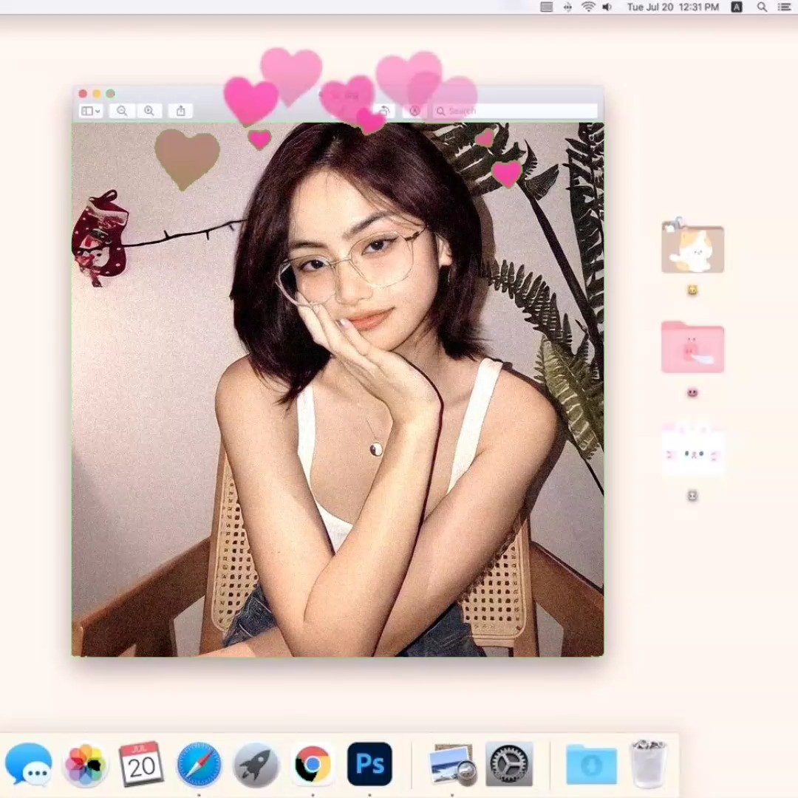The image size is (798, 798).
Task: Open Notification Center from the menu bar
Action: point(784,7)
